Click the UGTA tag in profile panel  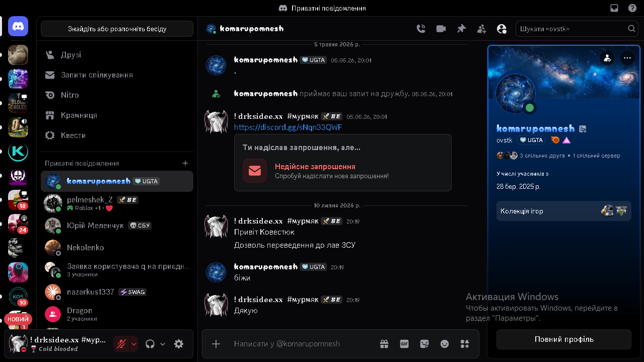531,140
